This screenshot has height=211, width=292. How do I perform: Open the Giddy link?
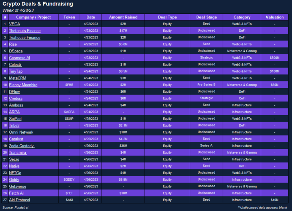14,180
